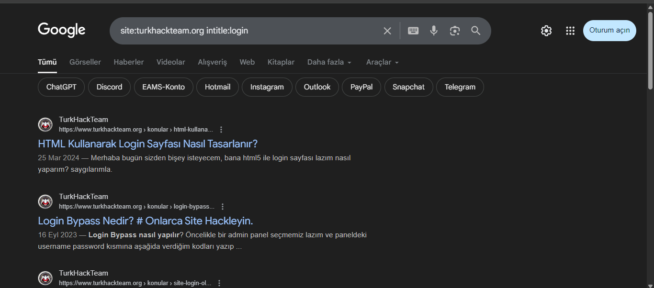Screen dimensions: 654x288
Task: Click TurkHackTeam site name above the site-login-ol URL
Action: coord(83,273)
